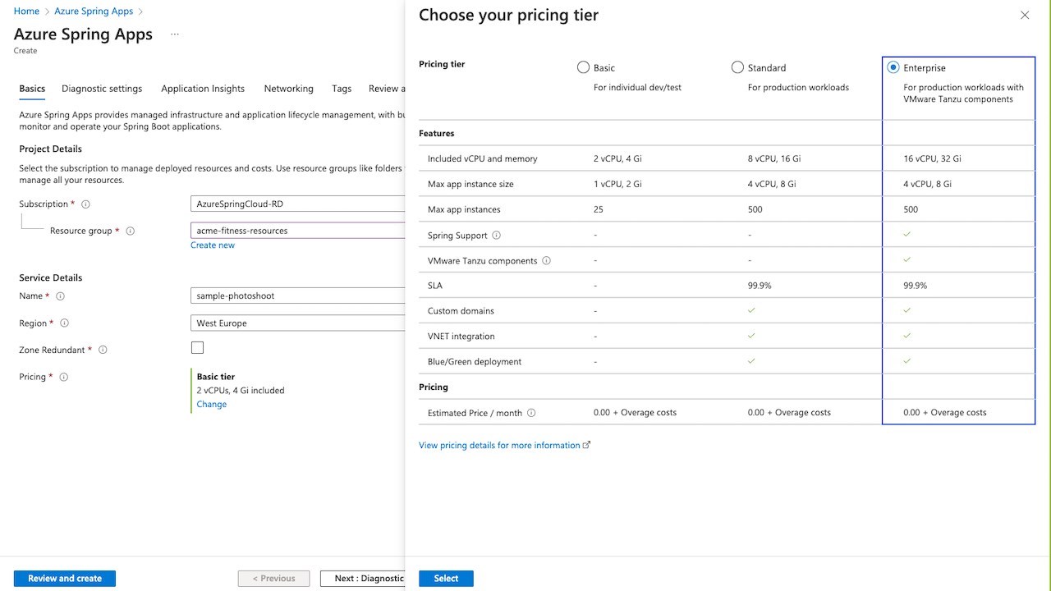
Task: Select the Basic pricing tier radio button
Action: [x=584, y=67]
